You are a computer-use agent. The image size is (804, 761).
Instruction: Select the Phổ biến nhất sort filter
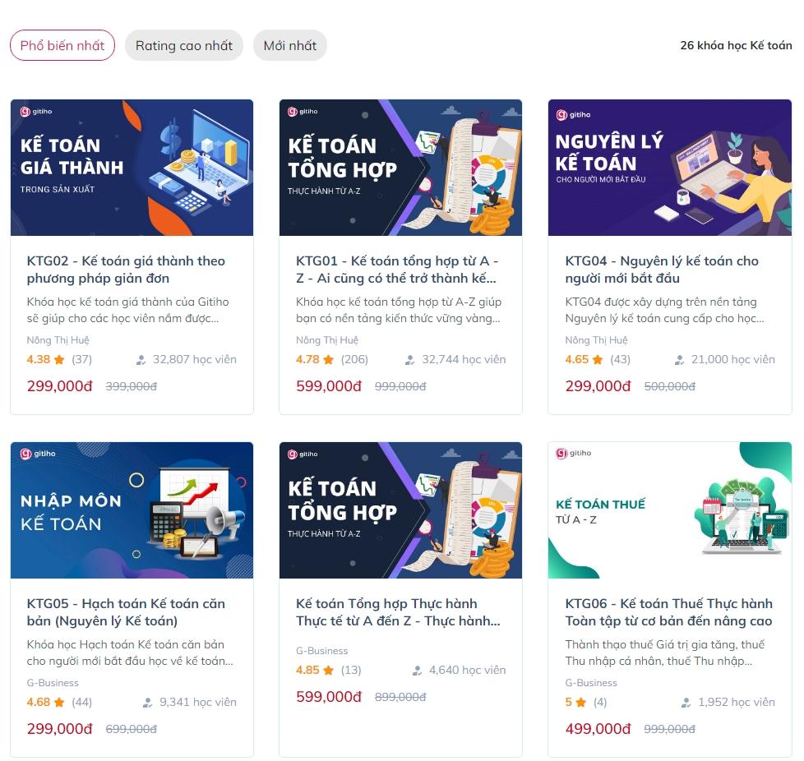(62, 45)
